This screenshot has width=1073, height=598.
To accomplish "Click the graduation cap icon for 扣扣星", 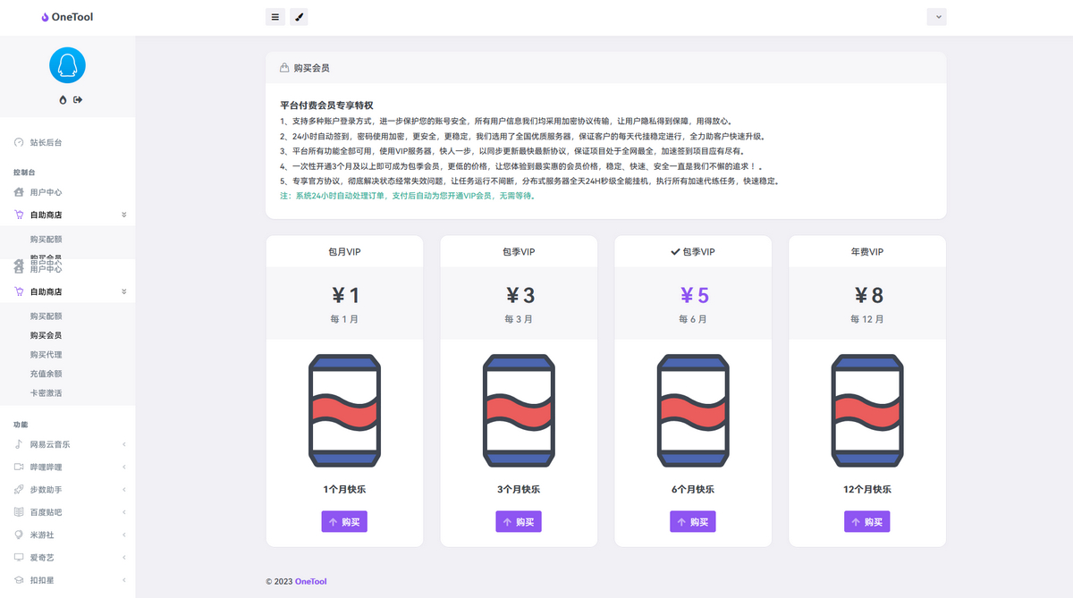I will 19,580.
